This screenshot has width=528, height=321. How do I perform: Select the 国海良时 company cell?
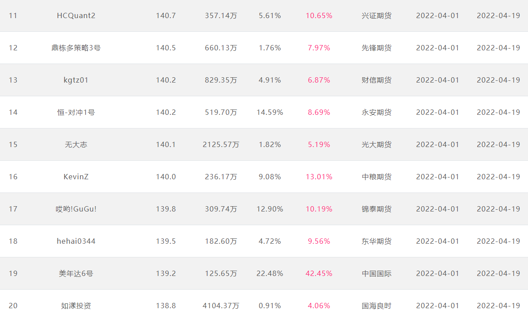[377, 306]
